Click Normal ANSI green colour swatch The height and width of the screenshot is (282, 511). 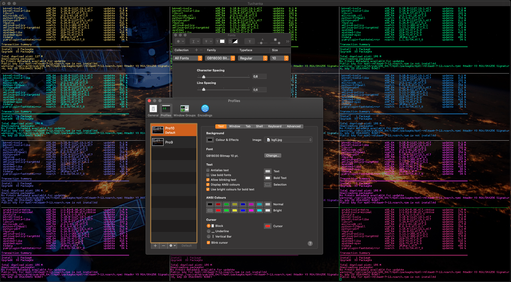226,204
